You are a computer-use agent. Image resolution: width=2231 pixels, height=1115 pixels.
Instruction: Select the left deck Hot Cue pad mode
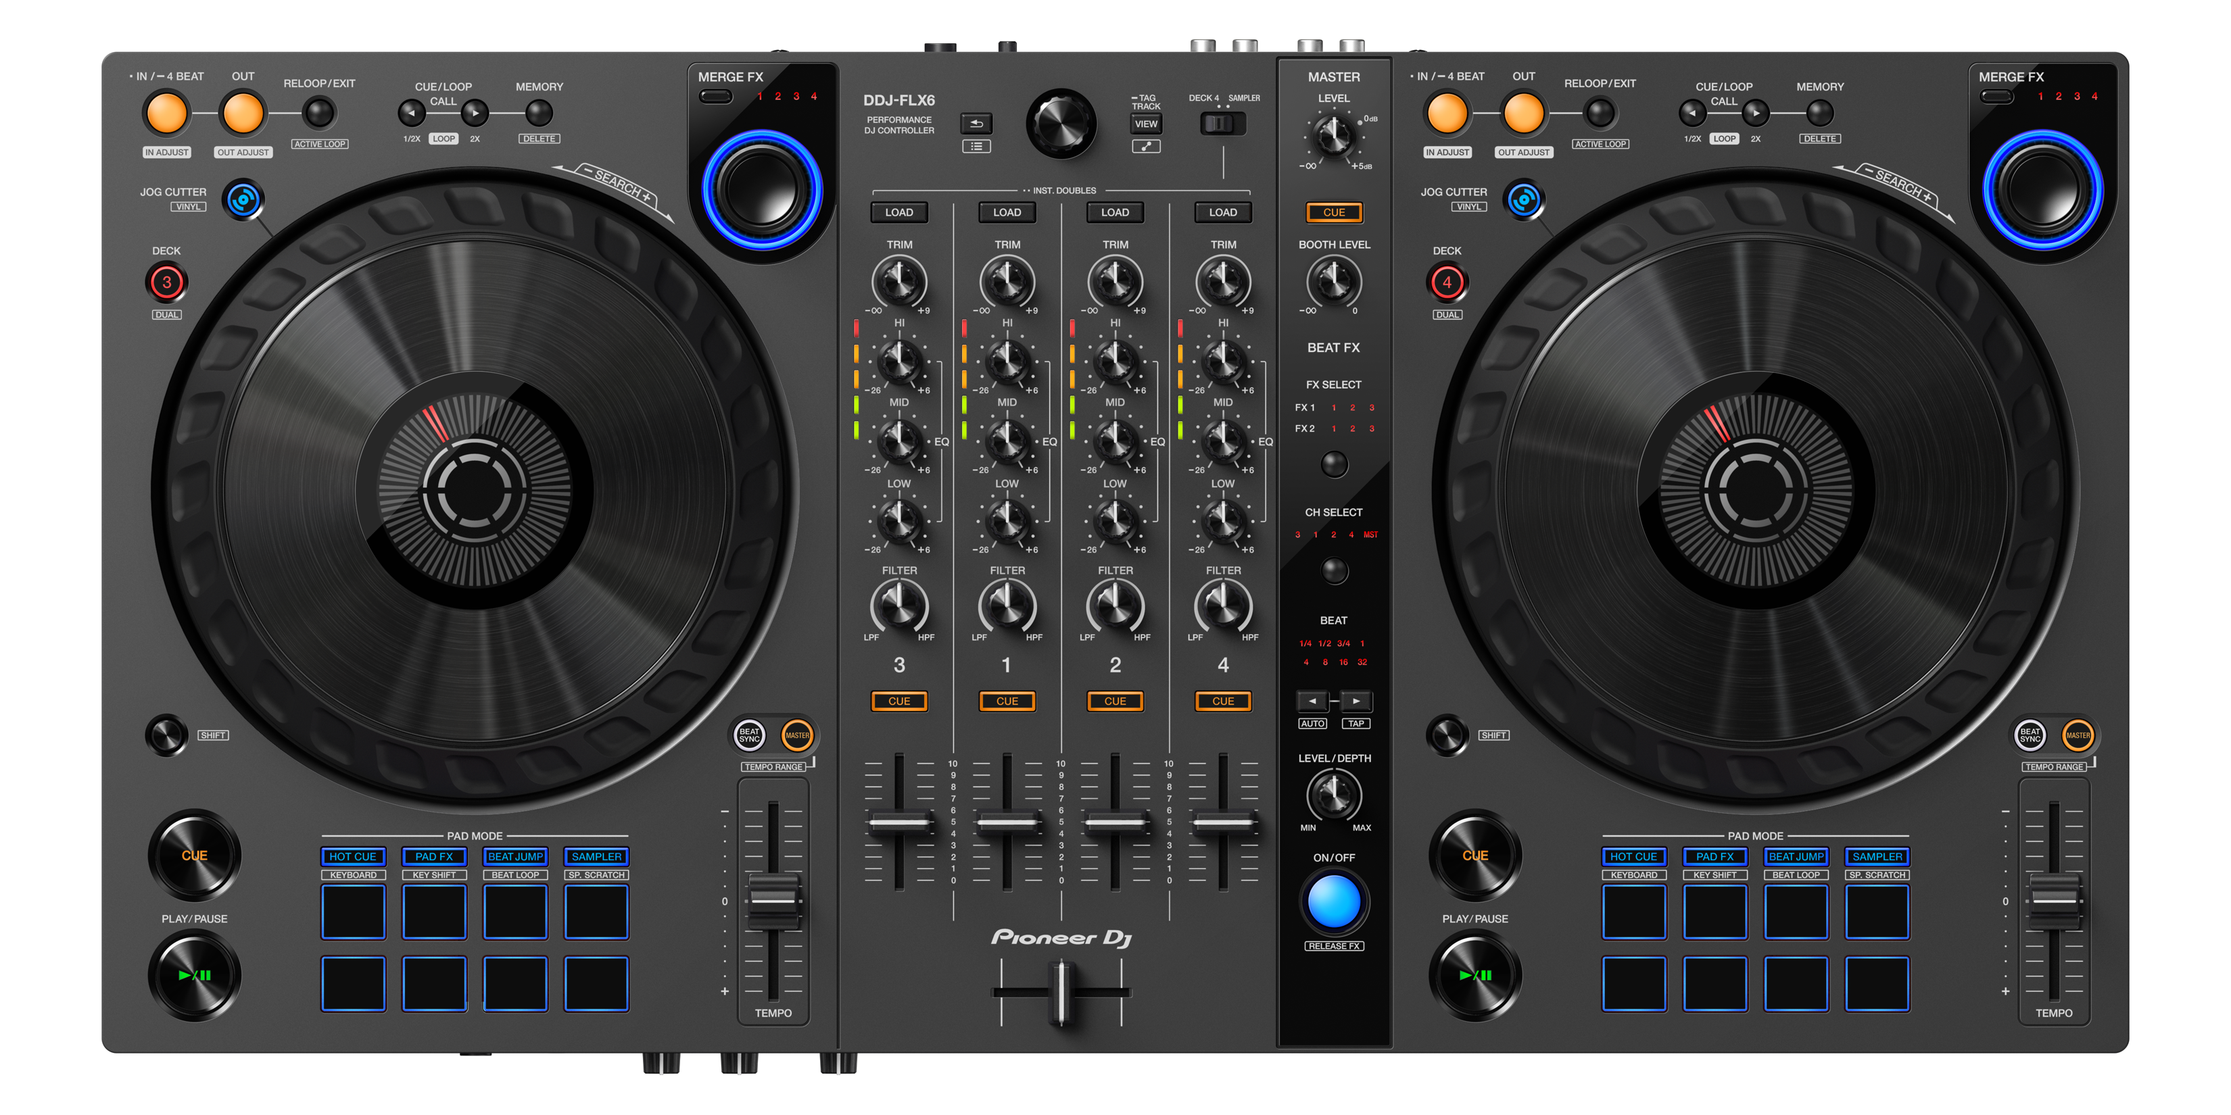pos(352,856)
